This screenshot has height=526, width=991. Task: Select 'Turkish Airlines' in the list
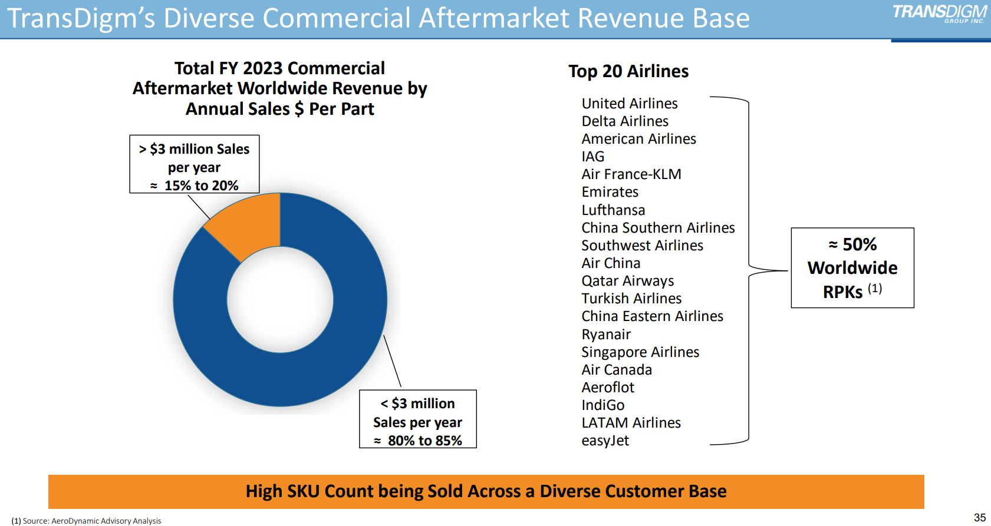(631, 299)
